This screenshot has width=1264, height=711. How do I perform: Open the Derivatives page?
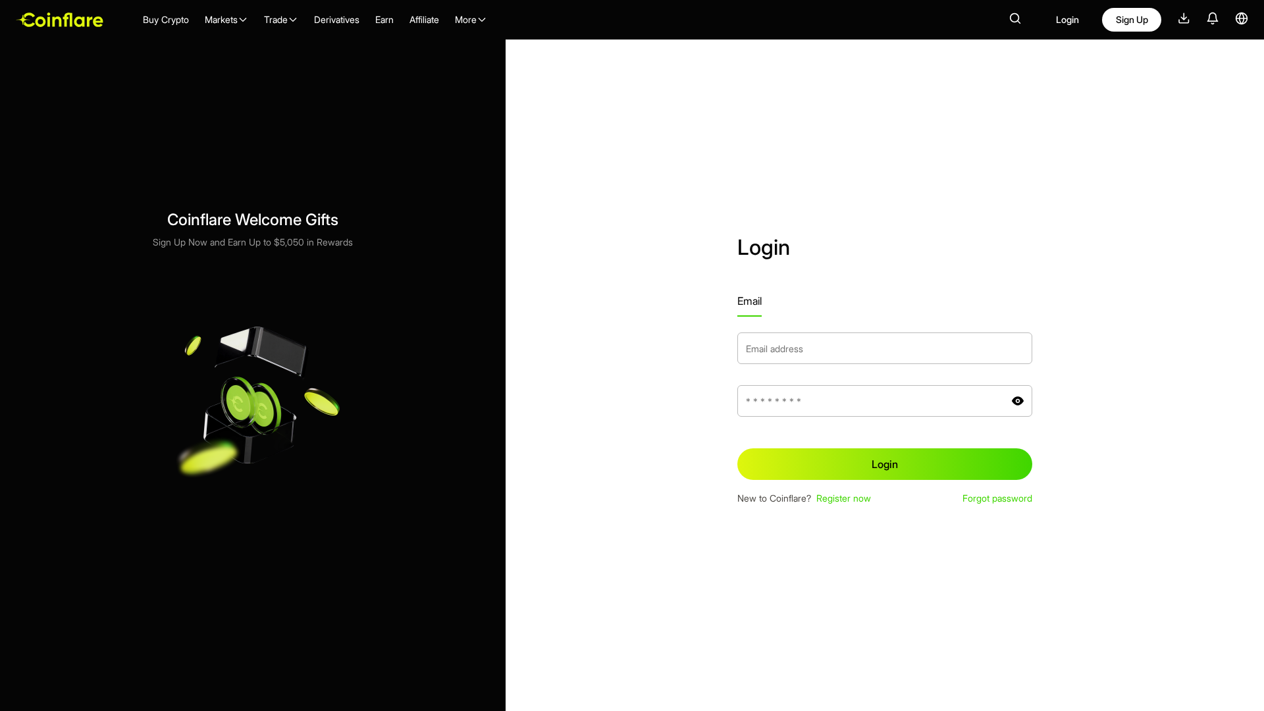point(336,20)
